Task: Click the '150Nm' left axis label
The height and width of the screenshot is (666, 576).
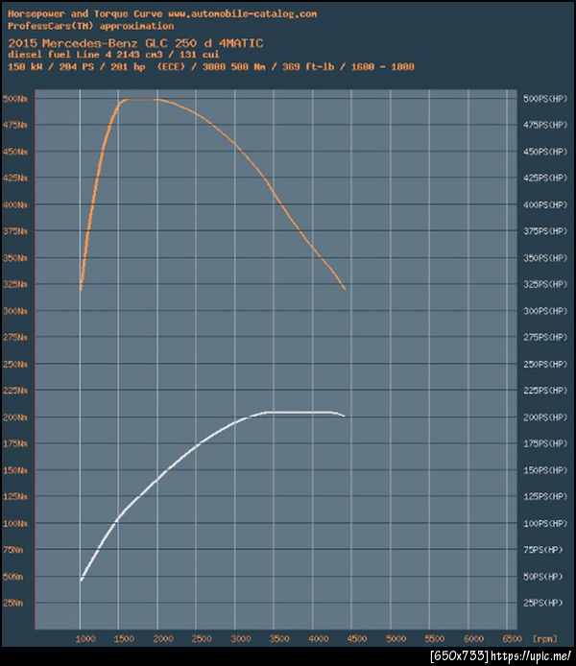Action: (14, 470)
